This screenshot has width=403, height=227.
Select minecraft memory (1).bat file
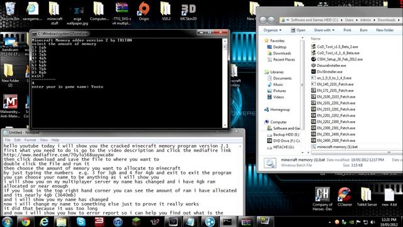point(334,147)
